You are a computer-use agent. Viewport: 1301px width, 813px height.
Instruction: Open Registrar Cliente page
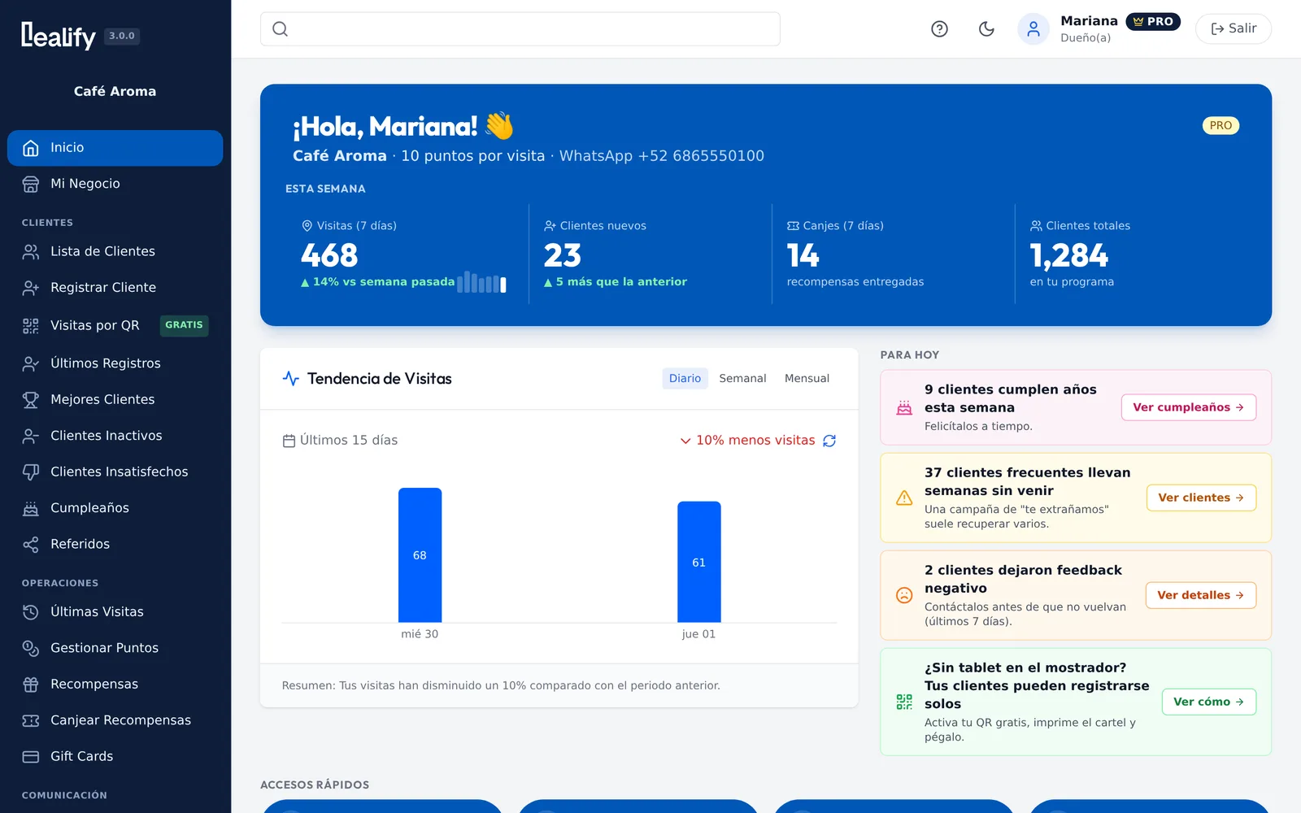coord(115,288)
